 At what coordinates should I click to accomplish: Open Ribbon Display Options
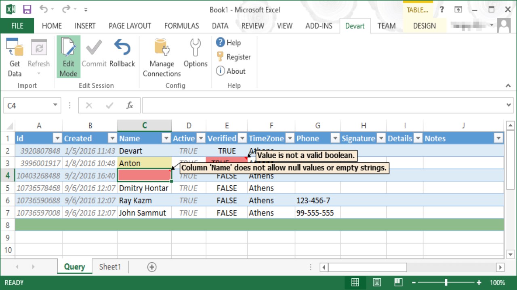tap(458, 10)
